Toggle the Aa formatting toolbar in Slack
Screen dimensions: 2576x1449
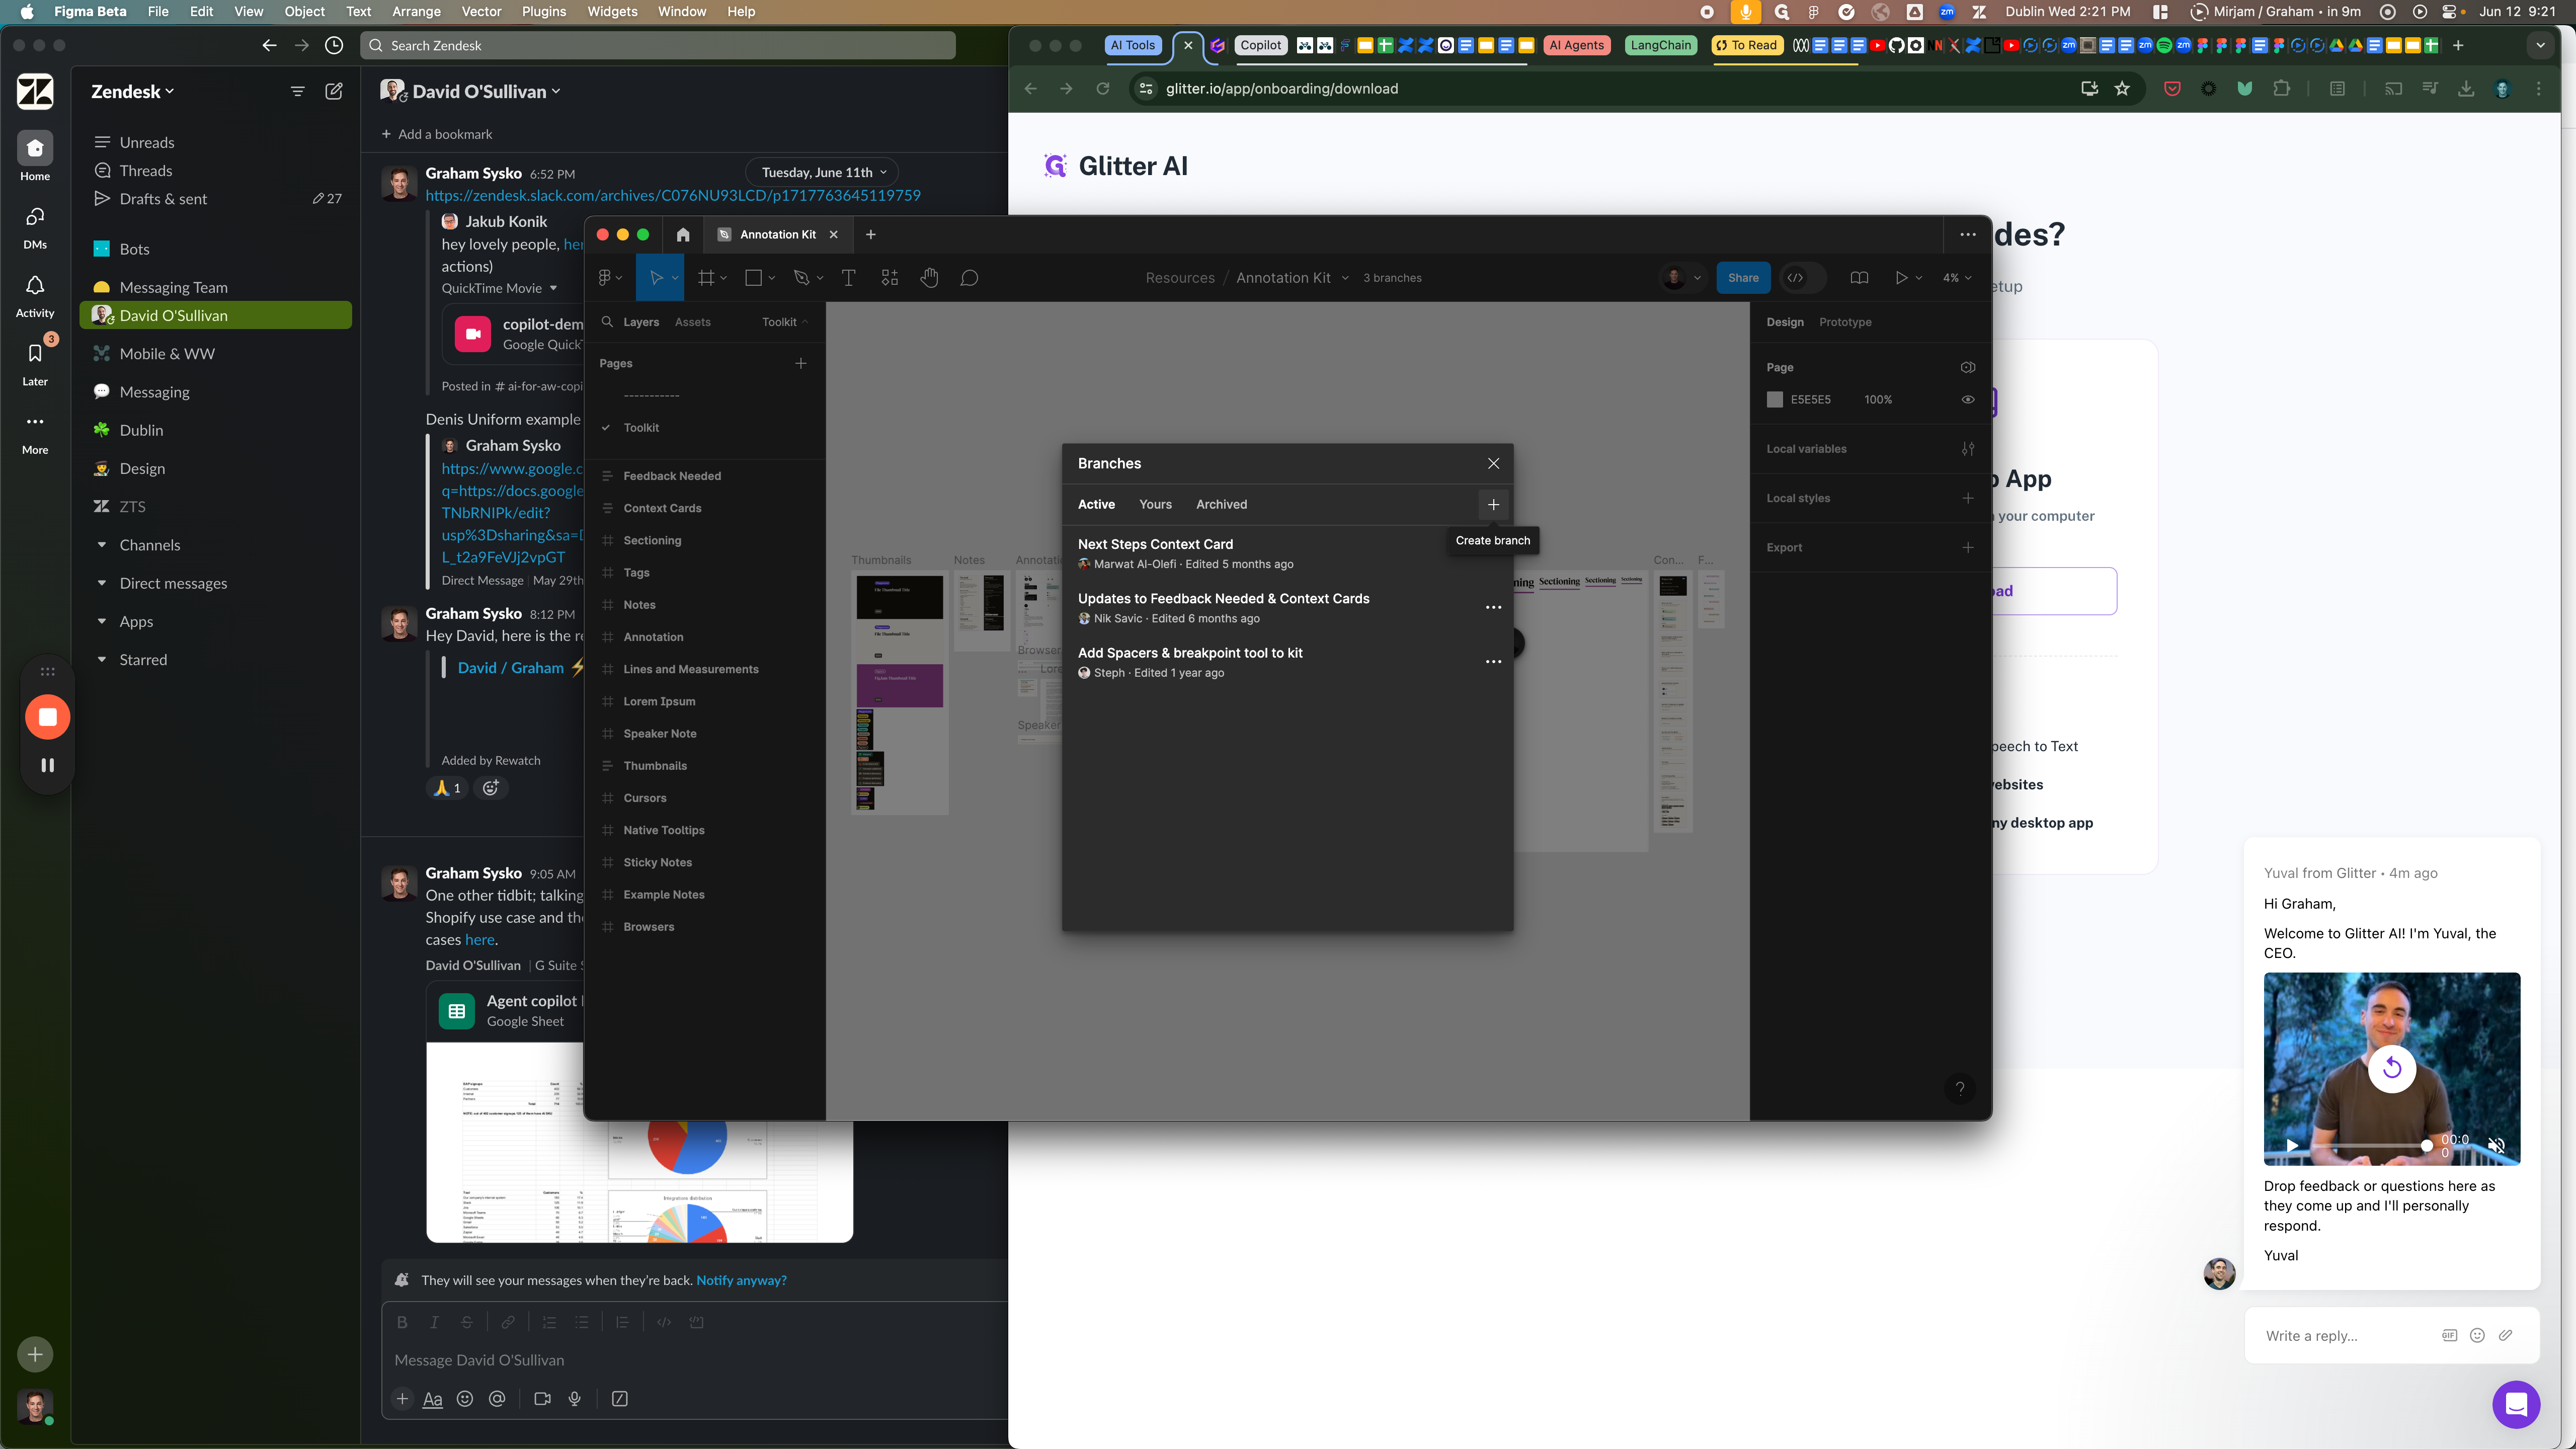[x=432, y=1399]
